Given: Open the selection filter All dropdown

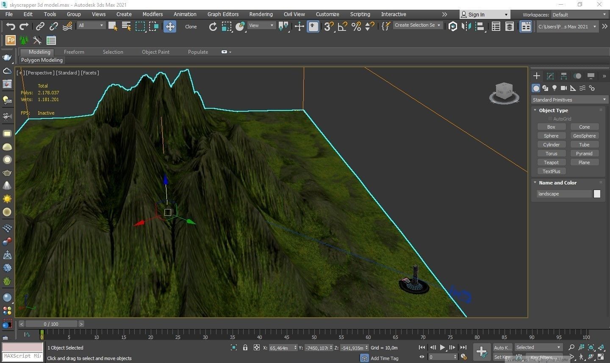Looking at the screenshot, I should click(x=91, y=25).
